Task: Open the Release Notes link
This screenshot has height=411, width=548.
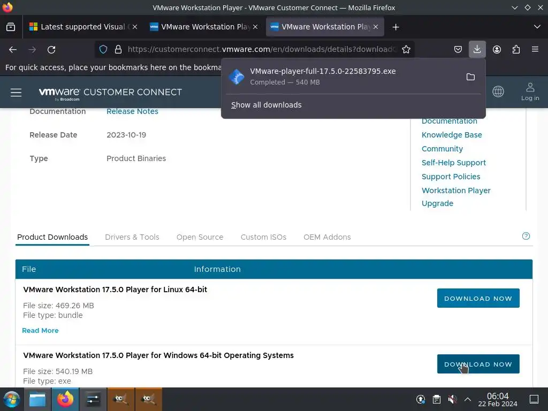Action: [133, 111]
